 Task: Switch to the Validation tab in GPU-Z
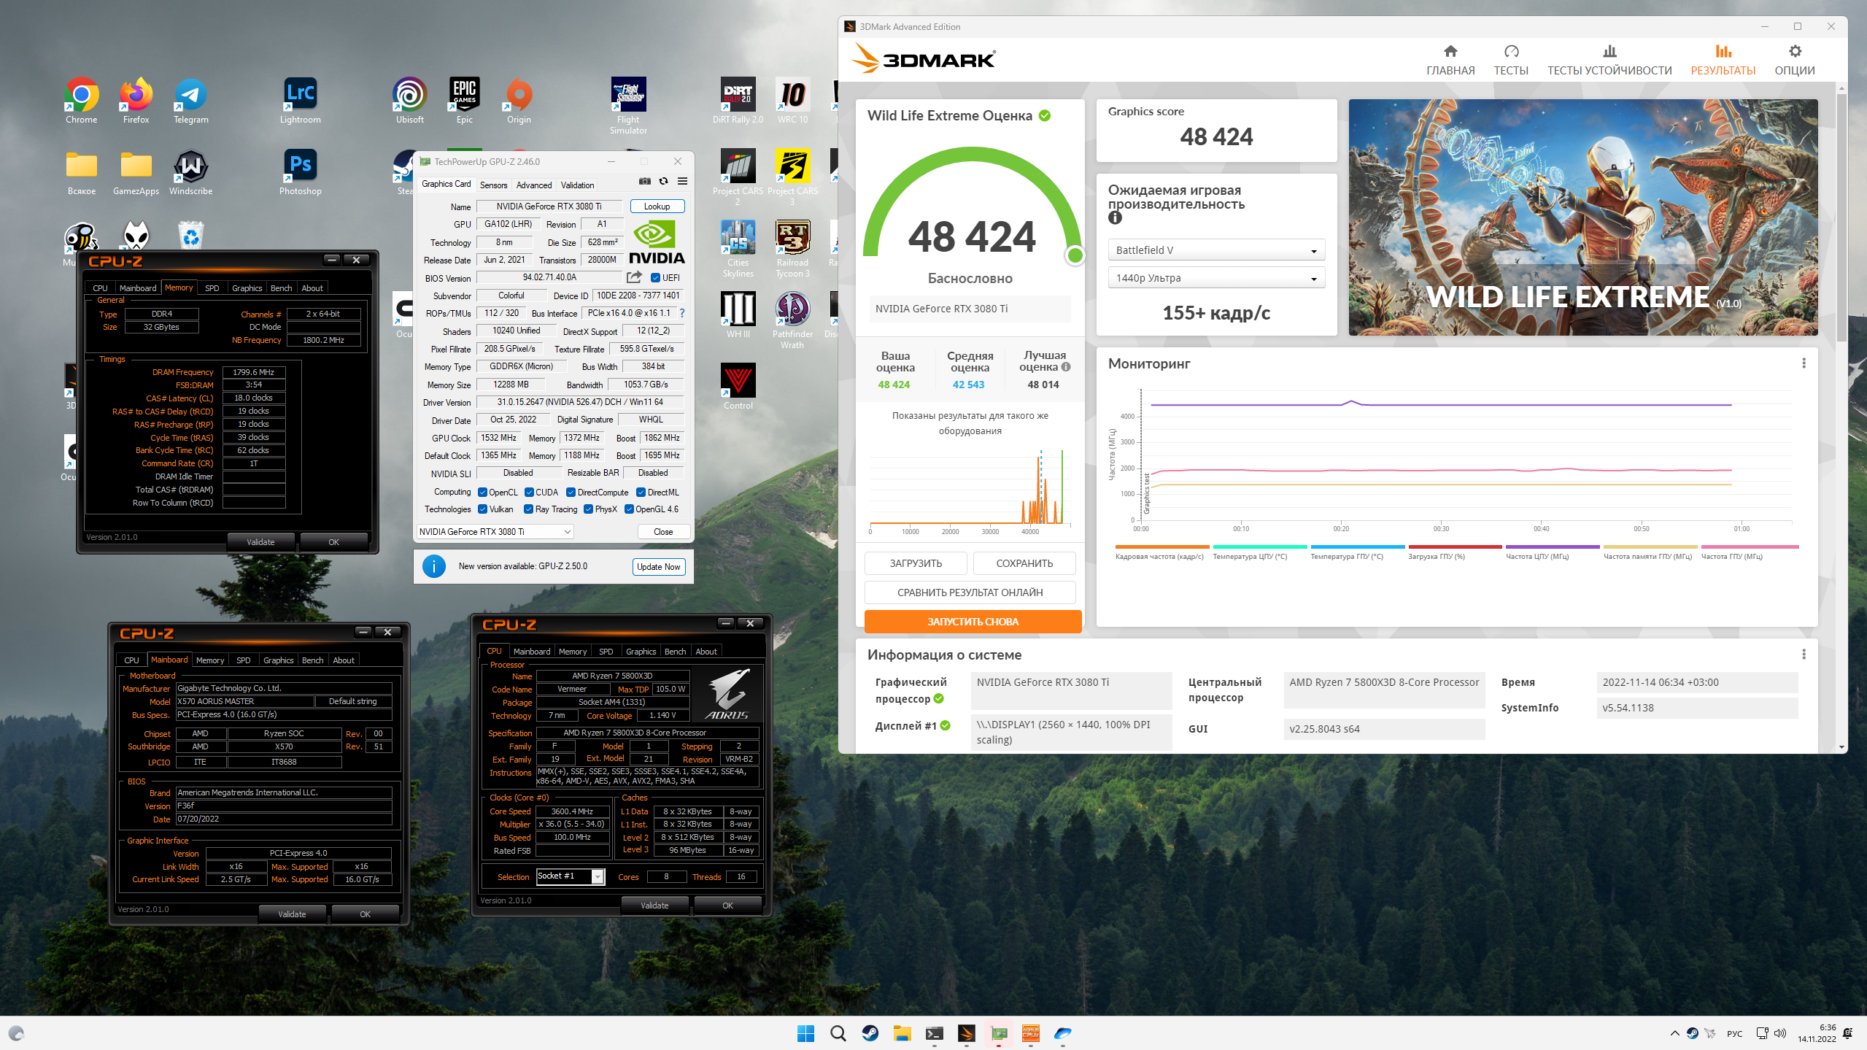point(577,185)
